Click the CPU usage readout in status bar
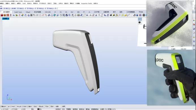The height and width of the screenshot is (110, 196). (x=110, y=109)
